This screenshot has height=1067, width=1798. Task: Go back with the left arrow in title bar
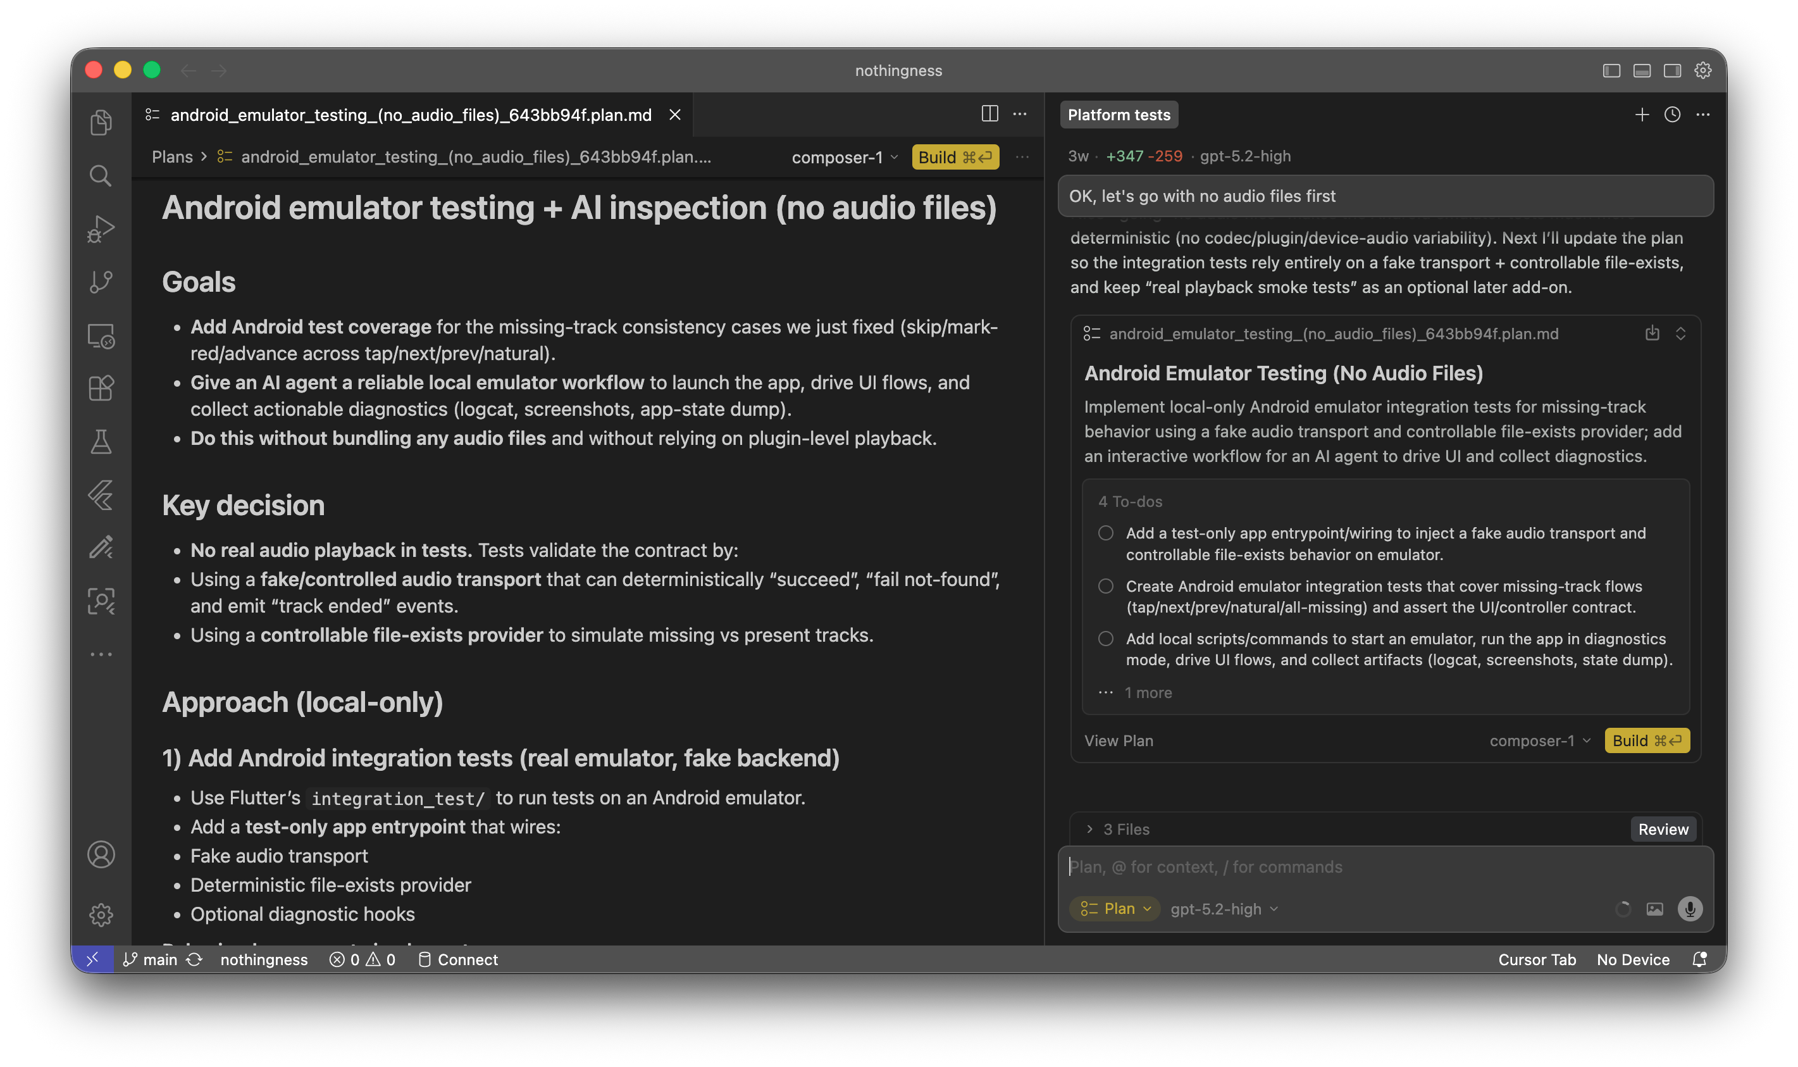click(189, 70)
